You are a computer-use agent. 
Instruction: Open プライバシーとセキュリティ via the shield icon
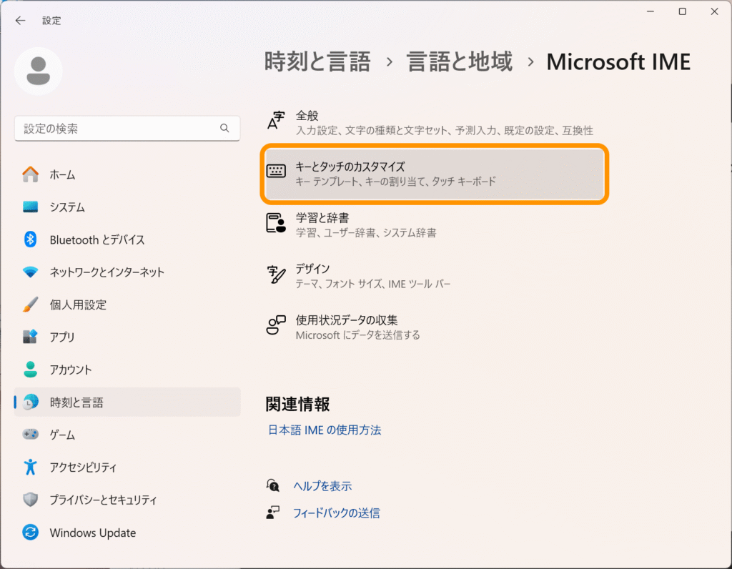click(30, 500)
